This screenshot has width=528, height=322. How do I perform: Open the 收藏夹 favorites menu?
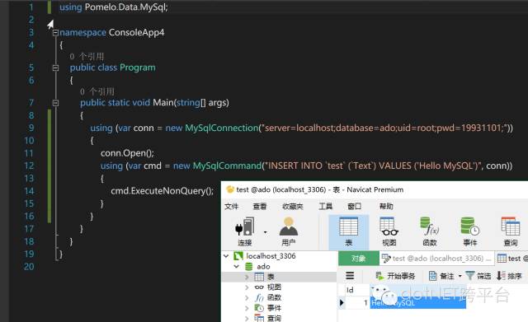(x=293, y=207)
